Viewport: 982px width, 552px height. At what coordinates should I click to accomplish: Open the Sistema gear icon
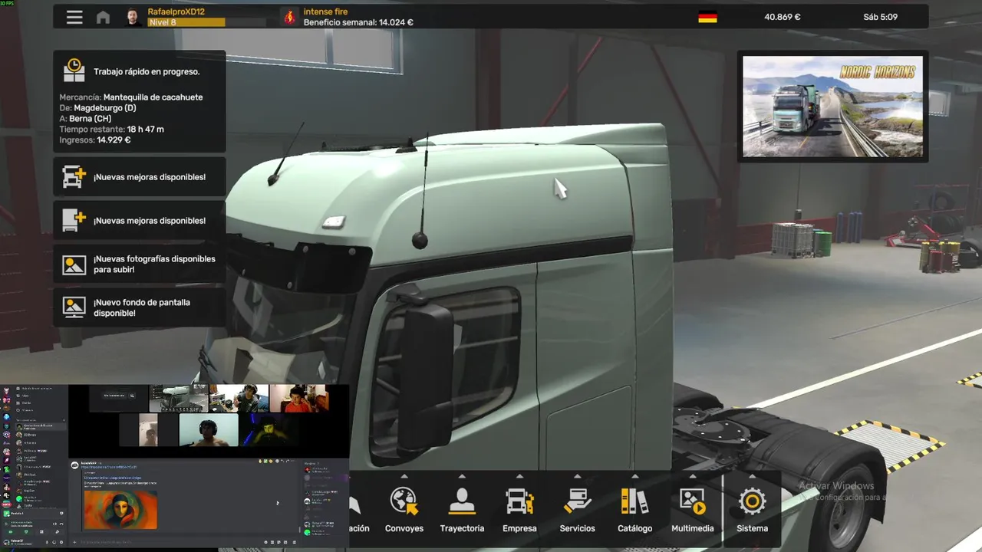752,501
